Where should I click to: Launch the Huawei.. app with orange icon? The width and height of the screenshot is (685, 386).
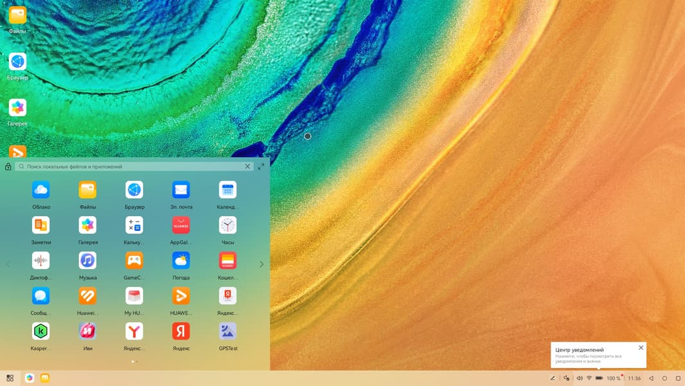pos(87,297)
